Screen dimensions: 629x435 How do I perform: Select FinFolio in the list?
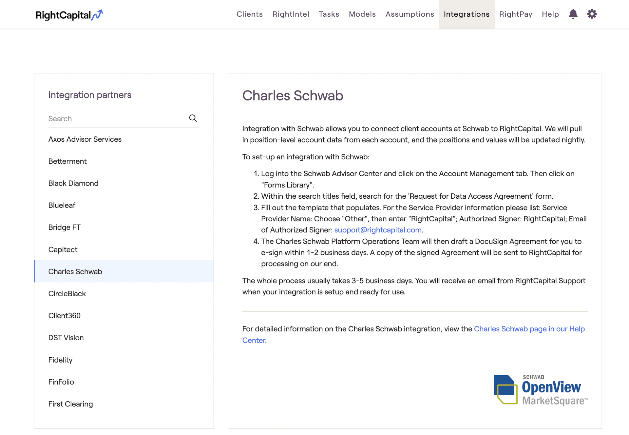pos(124,382)
